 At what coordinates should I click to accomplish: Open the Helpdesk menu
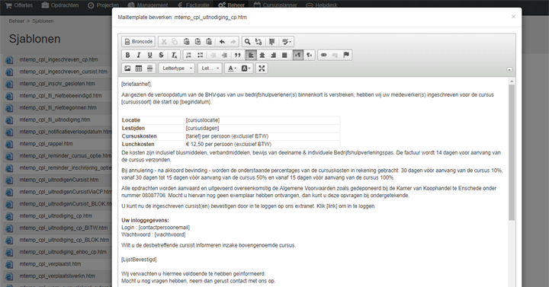click(322, 5)
